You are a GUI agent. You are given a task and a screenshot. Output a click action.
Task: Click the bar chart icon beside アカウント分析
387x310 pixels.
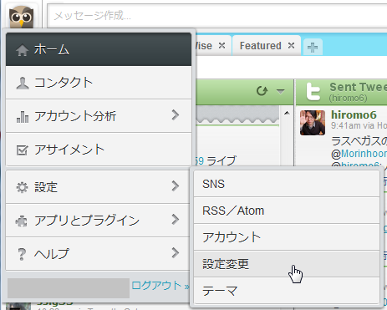(x=23, y=117)
